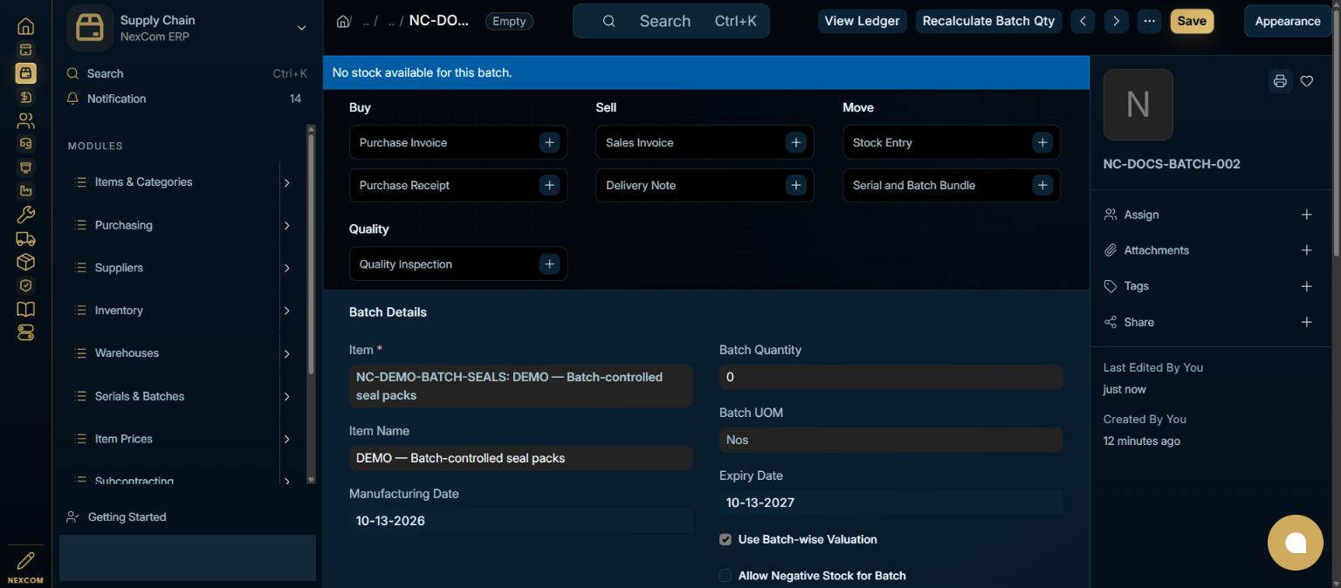Expand the Serials & Batches module
This screenshot has width=1341, height=588.
[286, 396]
